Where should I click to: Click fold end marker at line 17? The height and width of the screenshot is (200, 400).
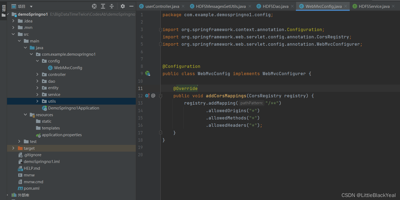pos(160,132)
